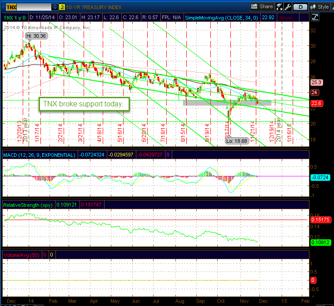334x306 pixels.
Task: Click the TNX 1 y D header label
Action: coord(15,18)
